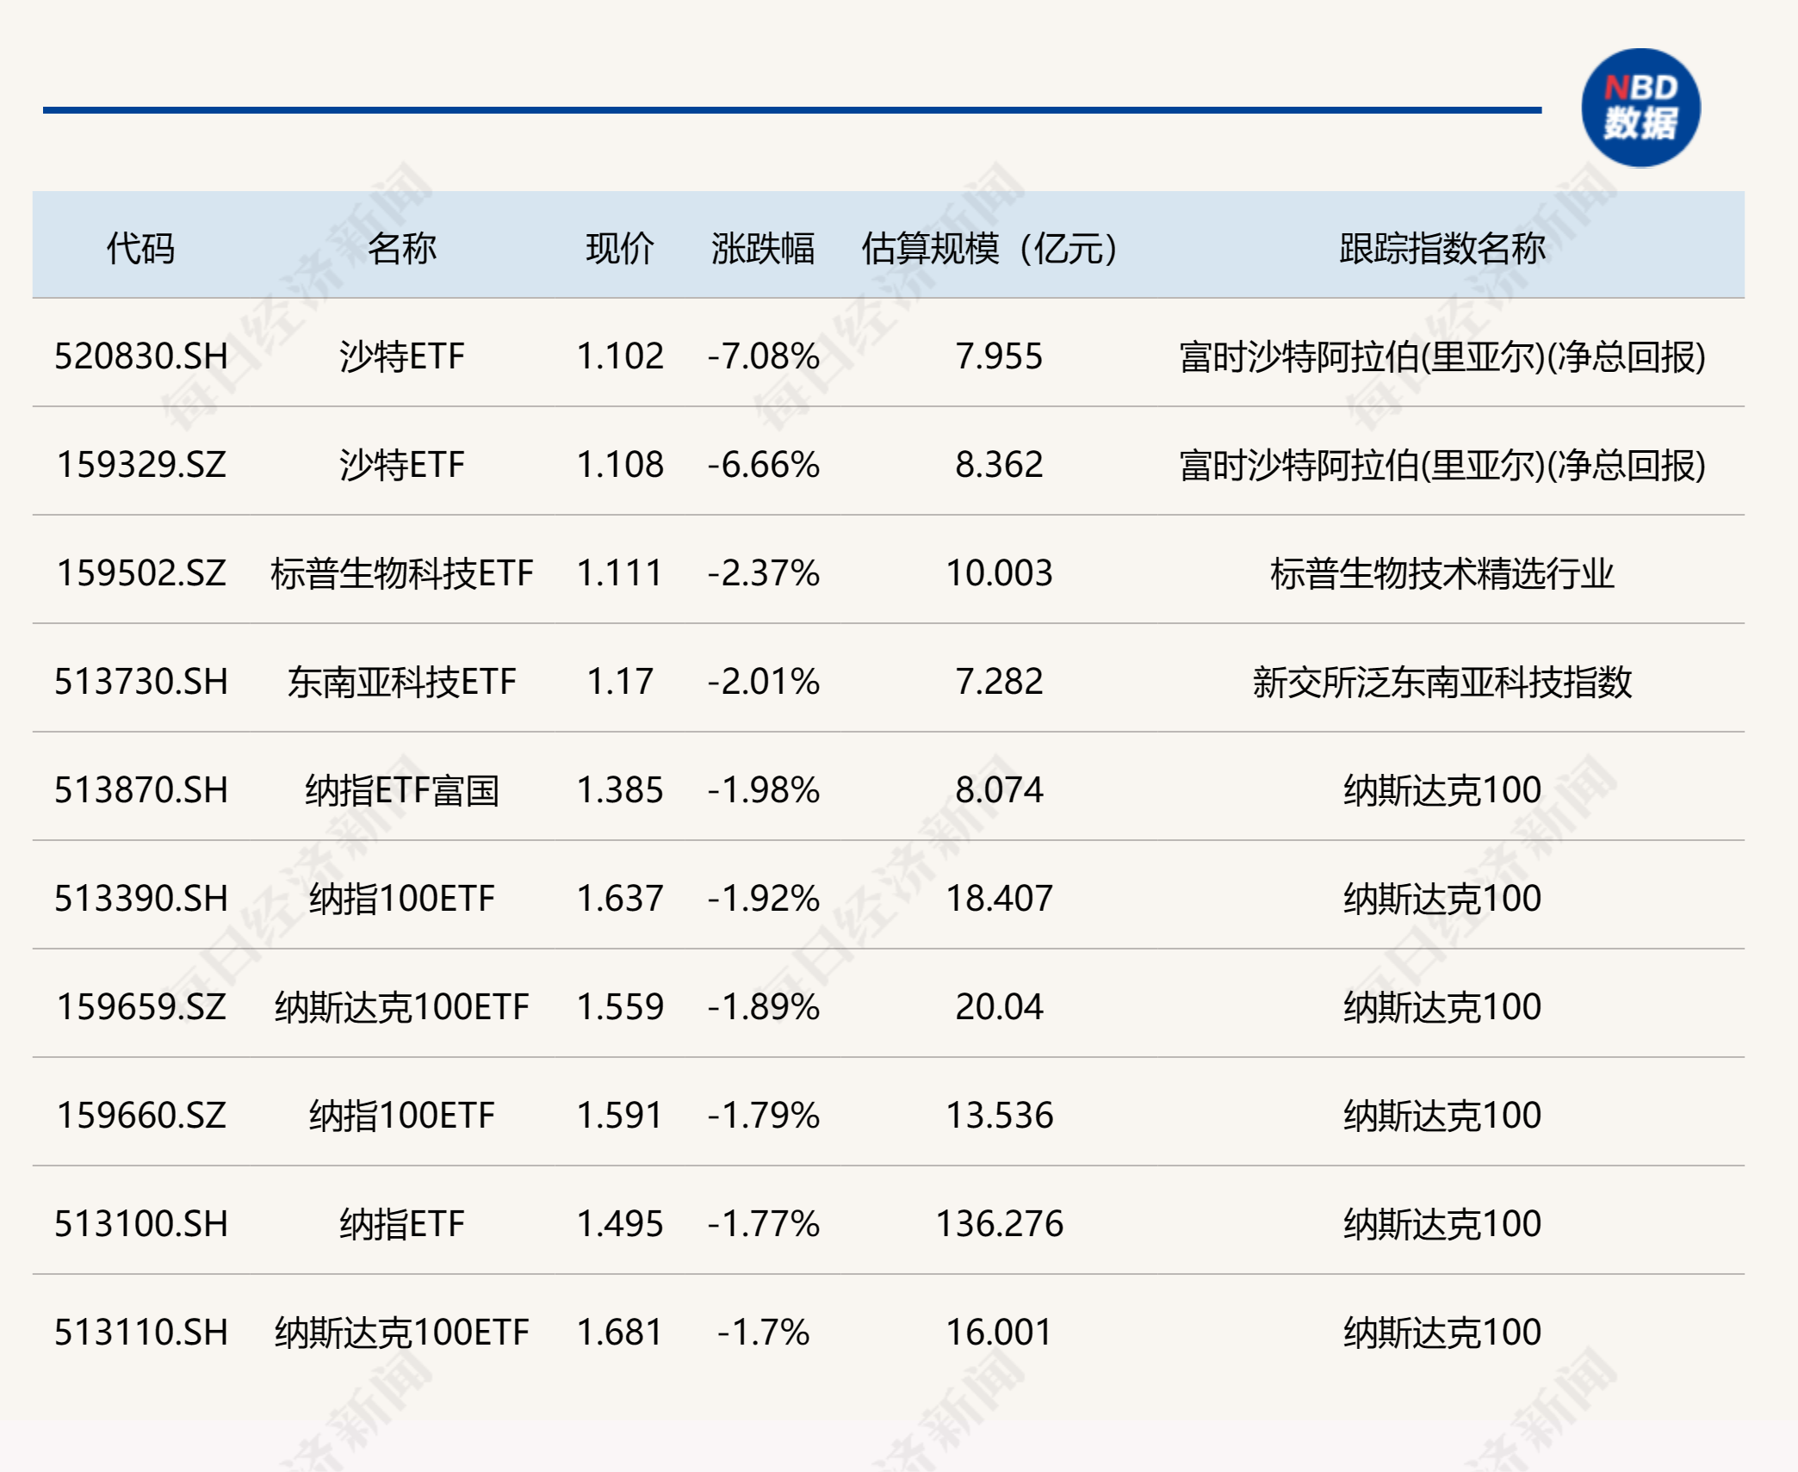
Task: Click price value 1.108
Action: click(620, 465)
